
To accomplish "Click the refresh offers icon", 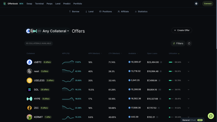I will point(189,43).
